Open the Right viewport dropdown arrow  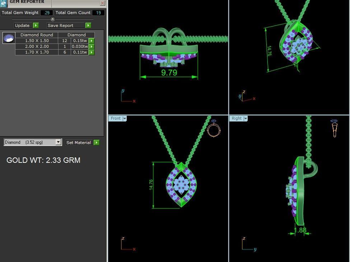246,119
